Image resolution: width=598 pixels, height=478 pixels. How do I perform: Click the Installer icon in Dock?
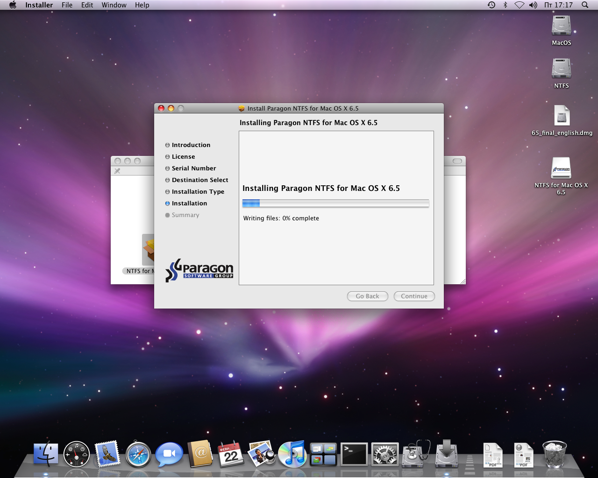(447, 454)
